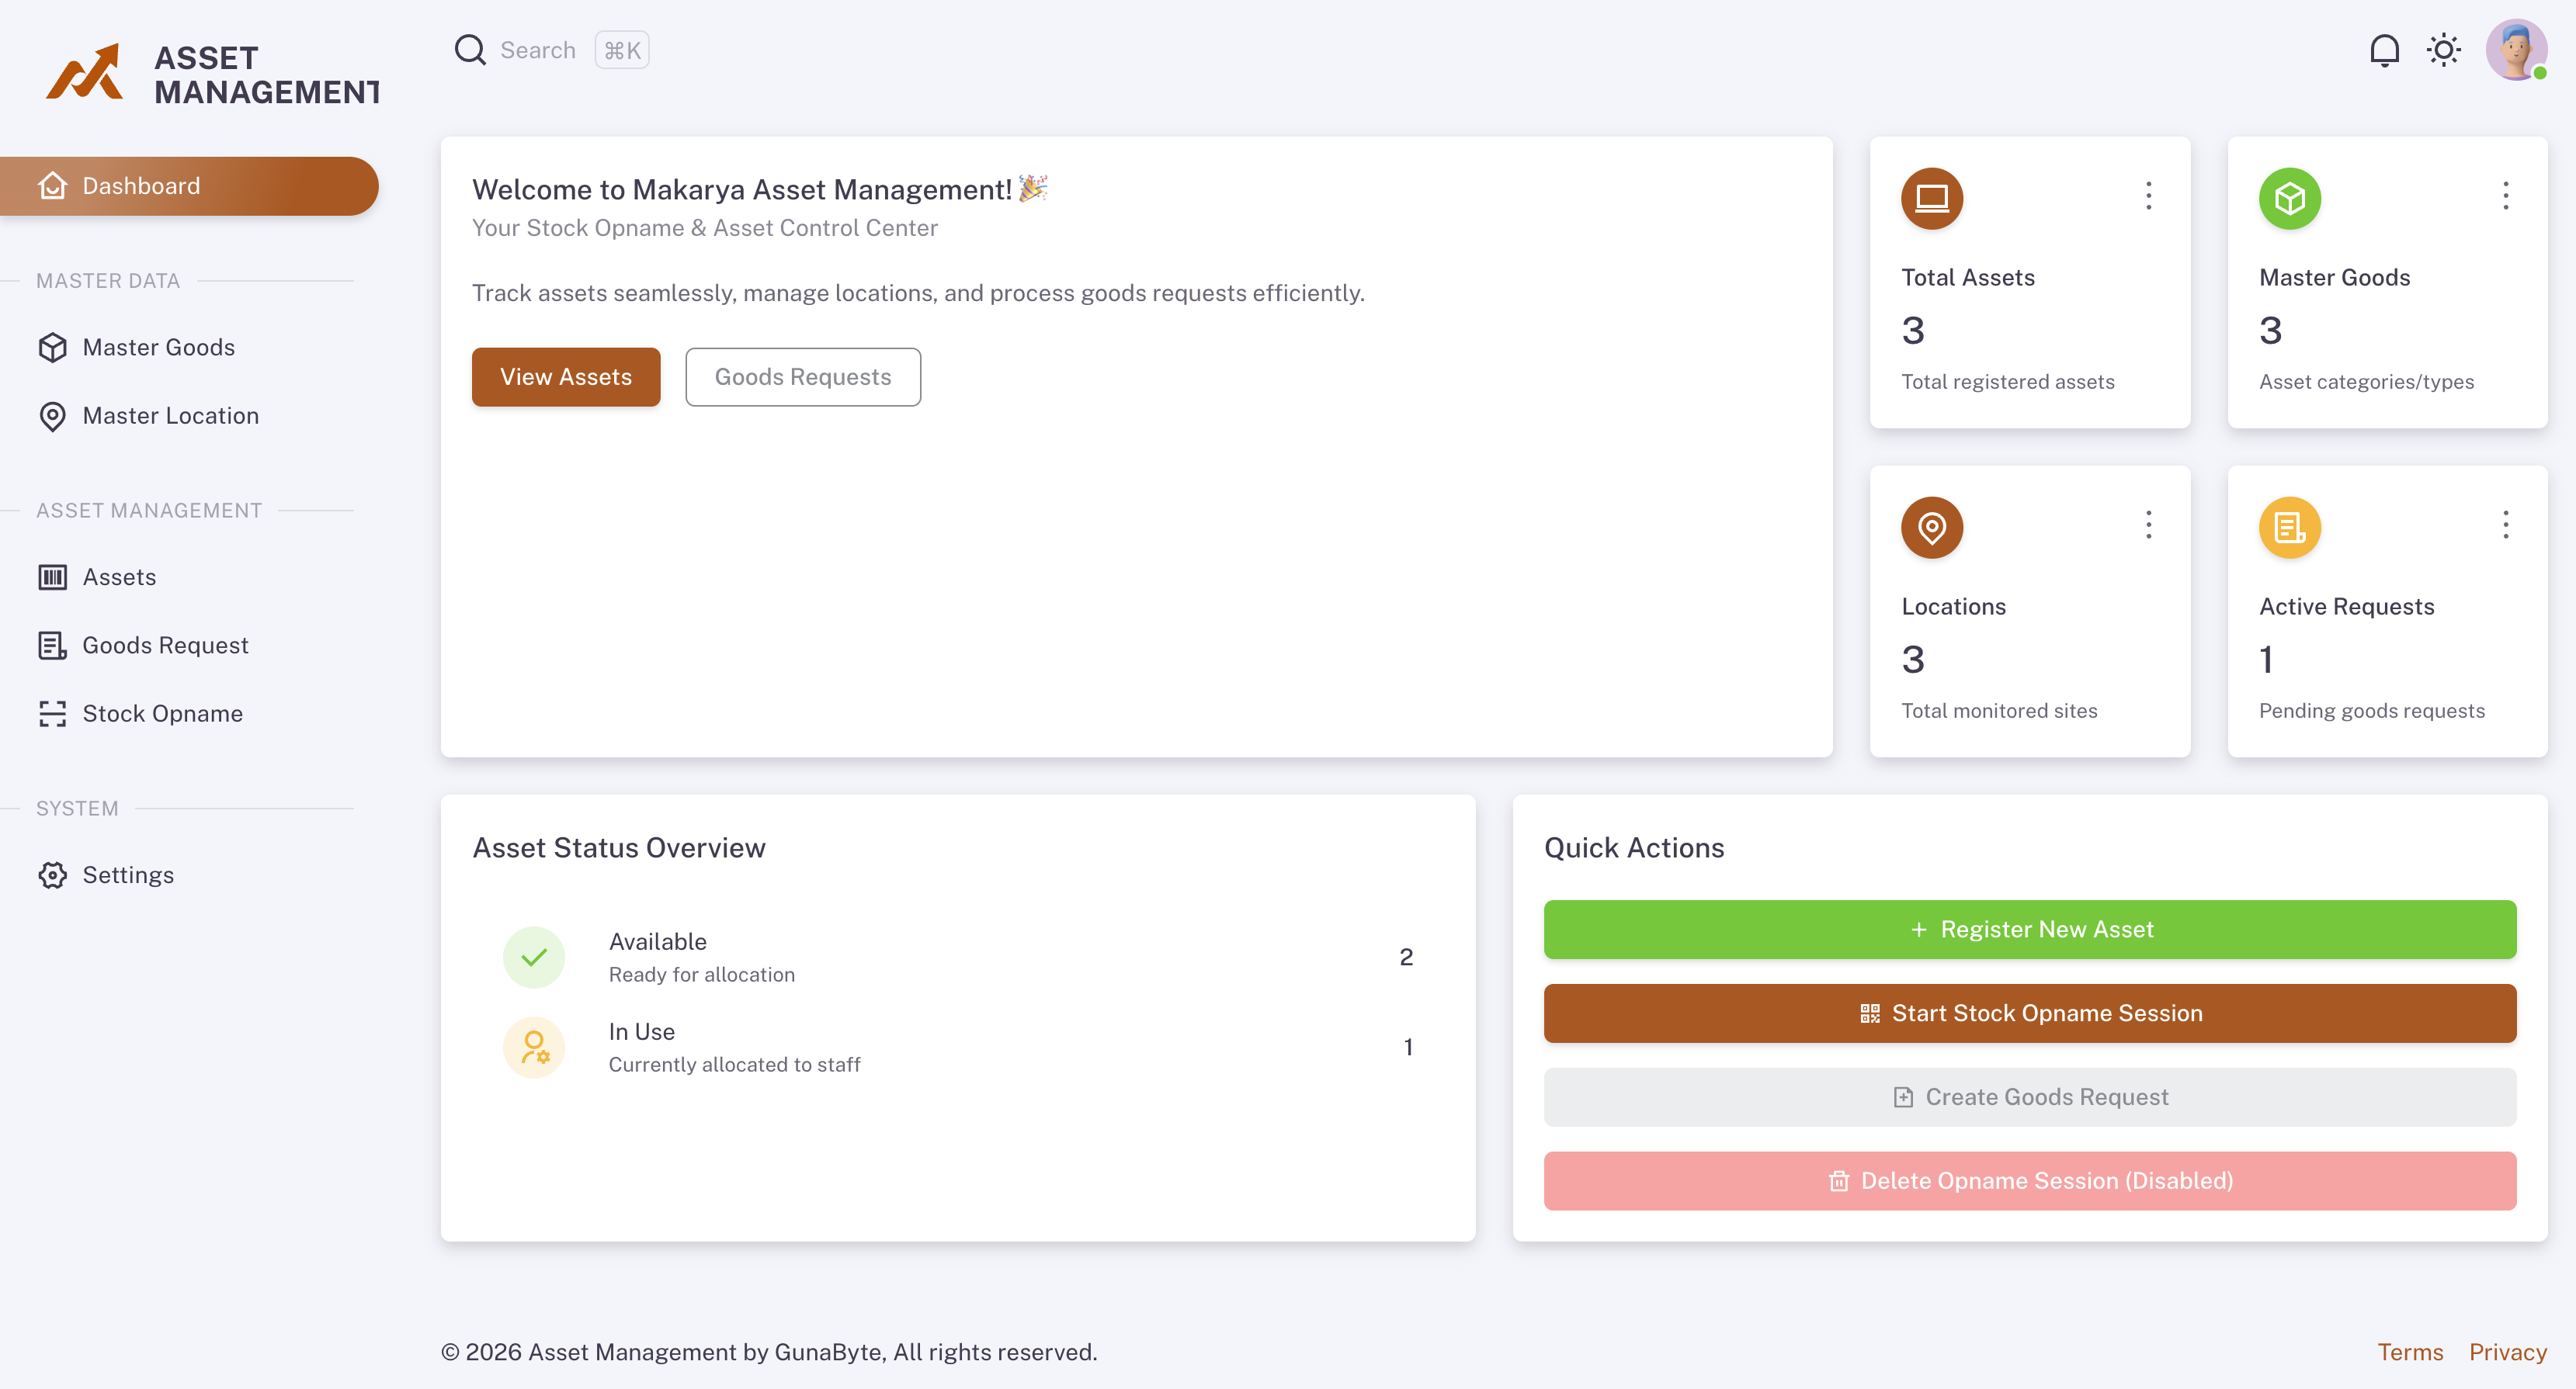
Task: Open Stock Opname menu item
Action: tap(189, 713)
